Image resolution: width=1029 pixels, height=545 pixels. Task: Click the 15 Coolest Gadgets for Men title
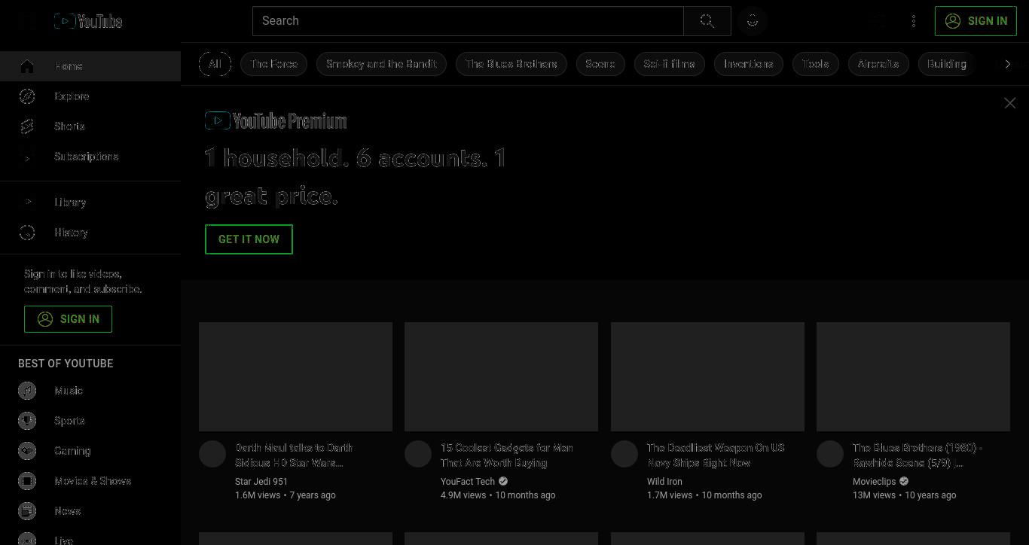click(x=507, y=455)
